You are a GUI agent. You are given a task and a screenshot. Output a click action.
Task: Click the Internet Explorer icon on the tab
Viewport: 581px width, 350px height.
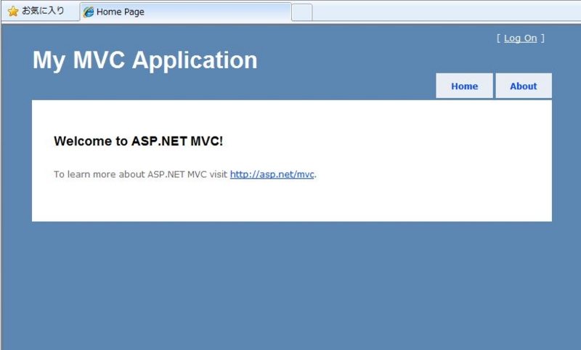(89, 12)
